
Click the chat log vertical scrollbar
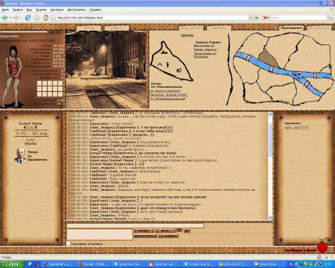tap(270, 166)
